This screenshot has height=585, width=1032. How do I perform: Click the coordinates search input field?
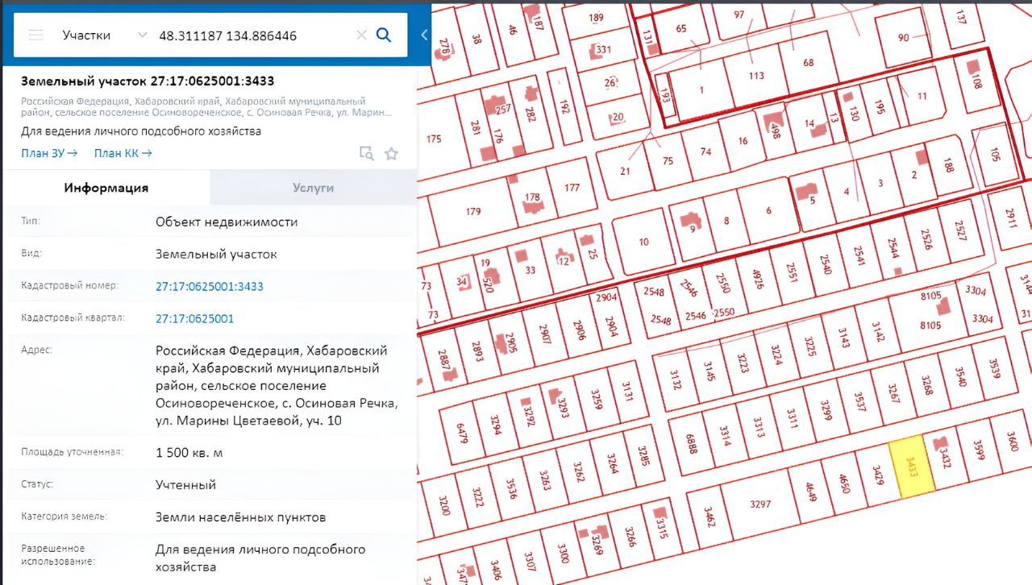(x=252, y=35)
